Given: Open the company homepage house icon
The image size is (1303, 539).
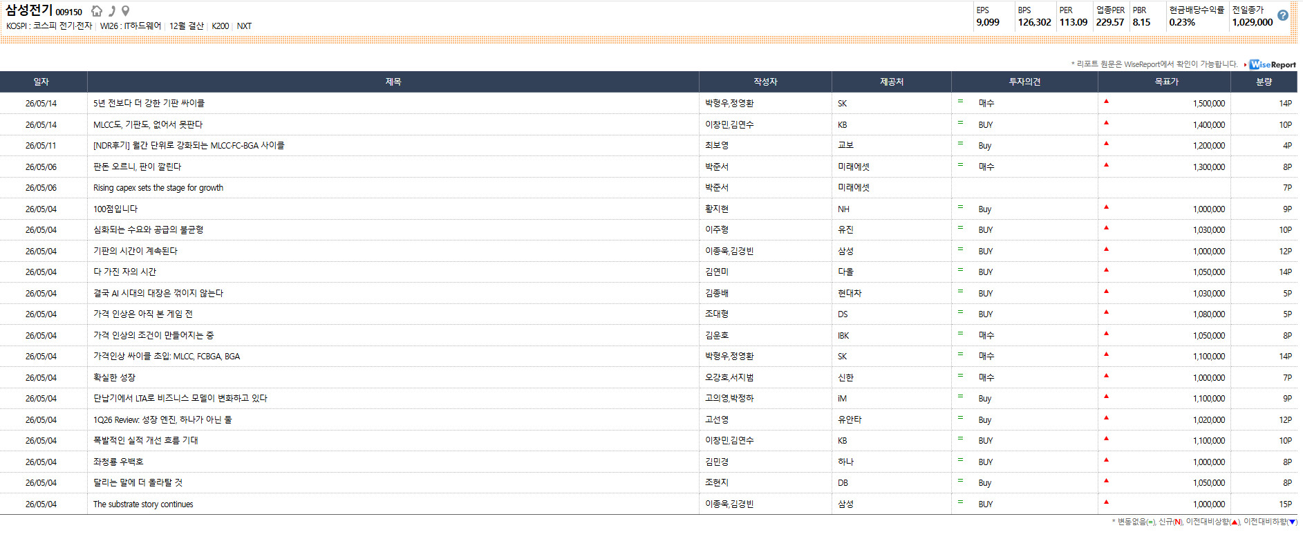Looking at the screenshot, I should point(97,11).
